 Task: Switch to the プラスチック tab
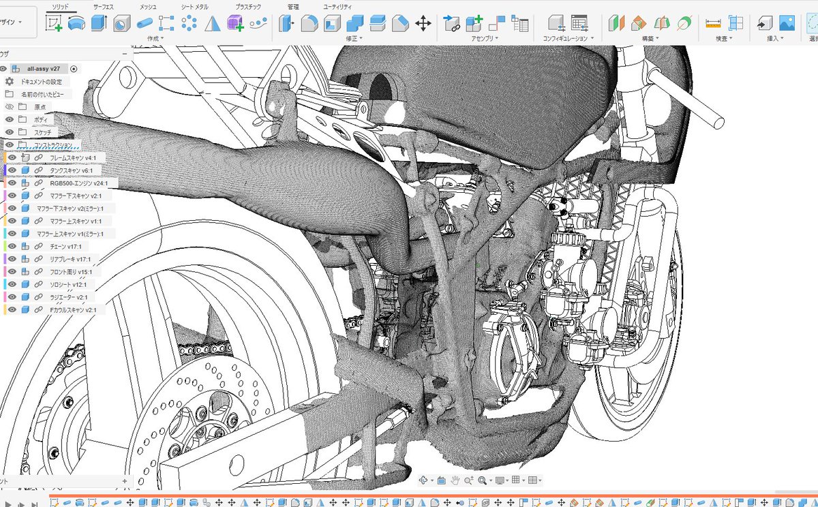tap(248, 6)
